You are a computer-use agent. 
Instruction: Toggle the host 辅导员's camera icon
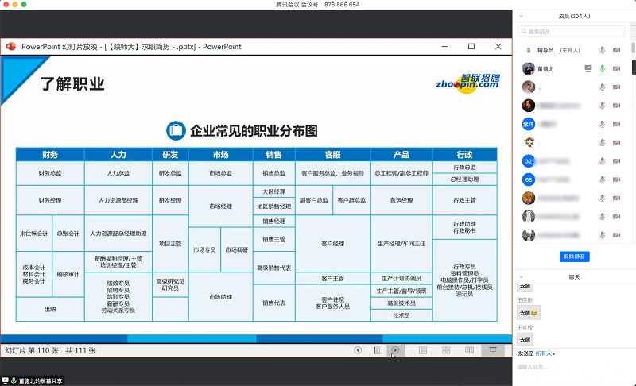(616, 49)
